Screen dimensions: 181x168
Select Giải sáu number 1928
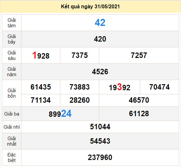(41, 55)
